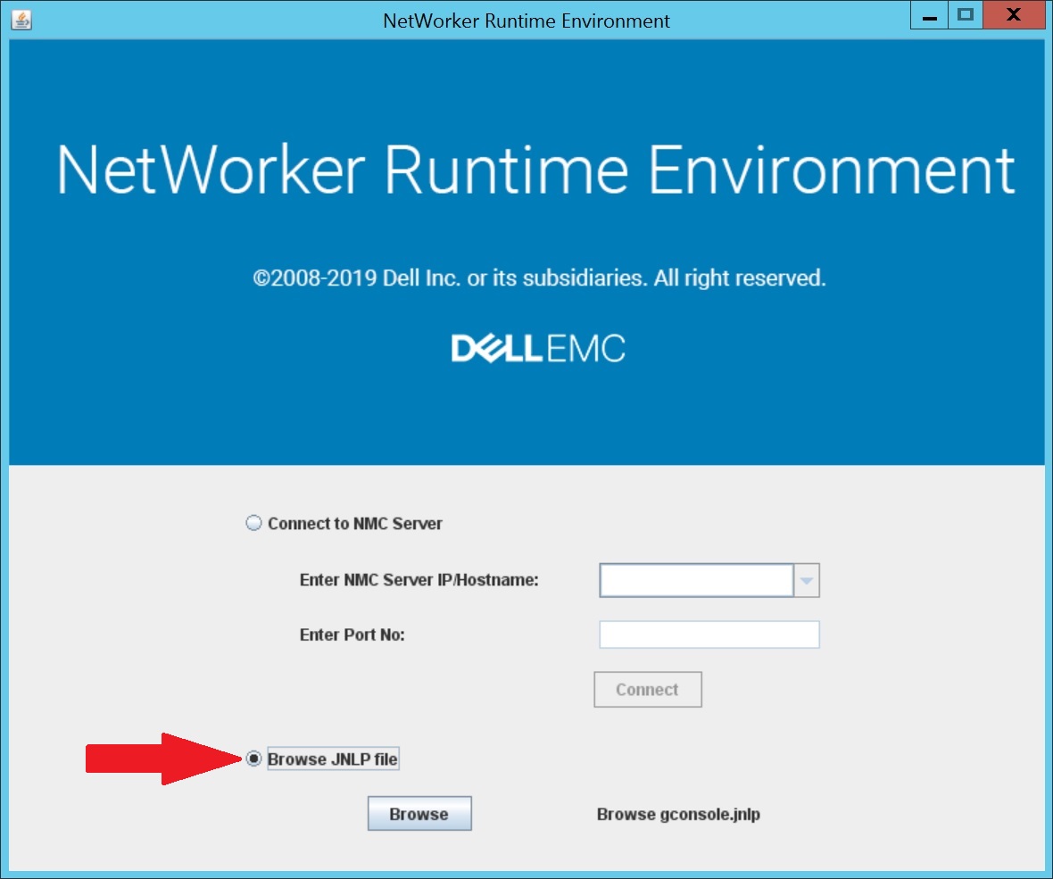Click inside the Enter Port No field
The width and height of the screenshot is (1053, 879).
pos(709,634)
